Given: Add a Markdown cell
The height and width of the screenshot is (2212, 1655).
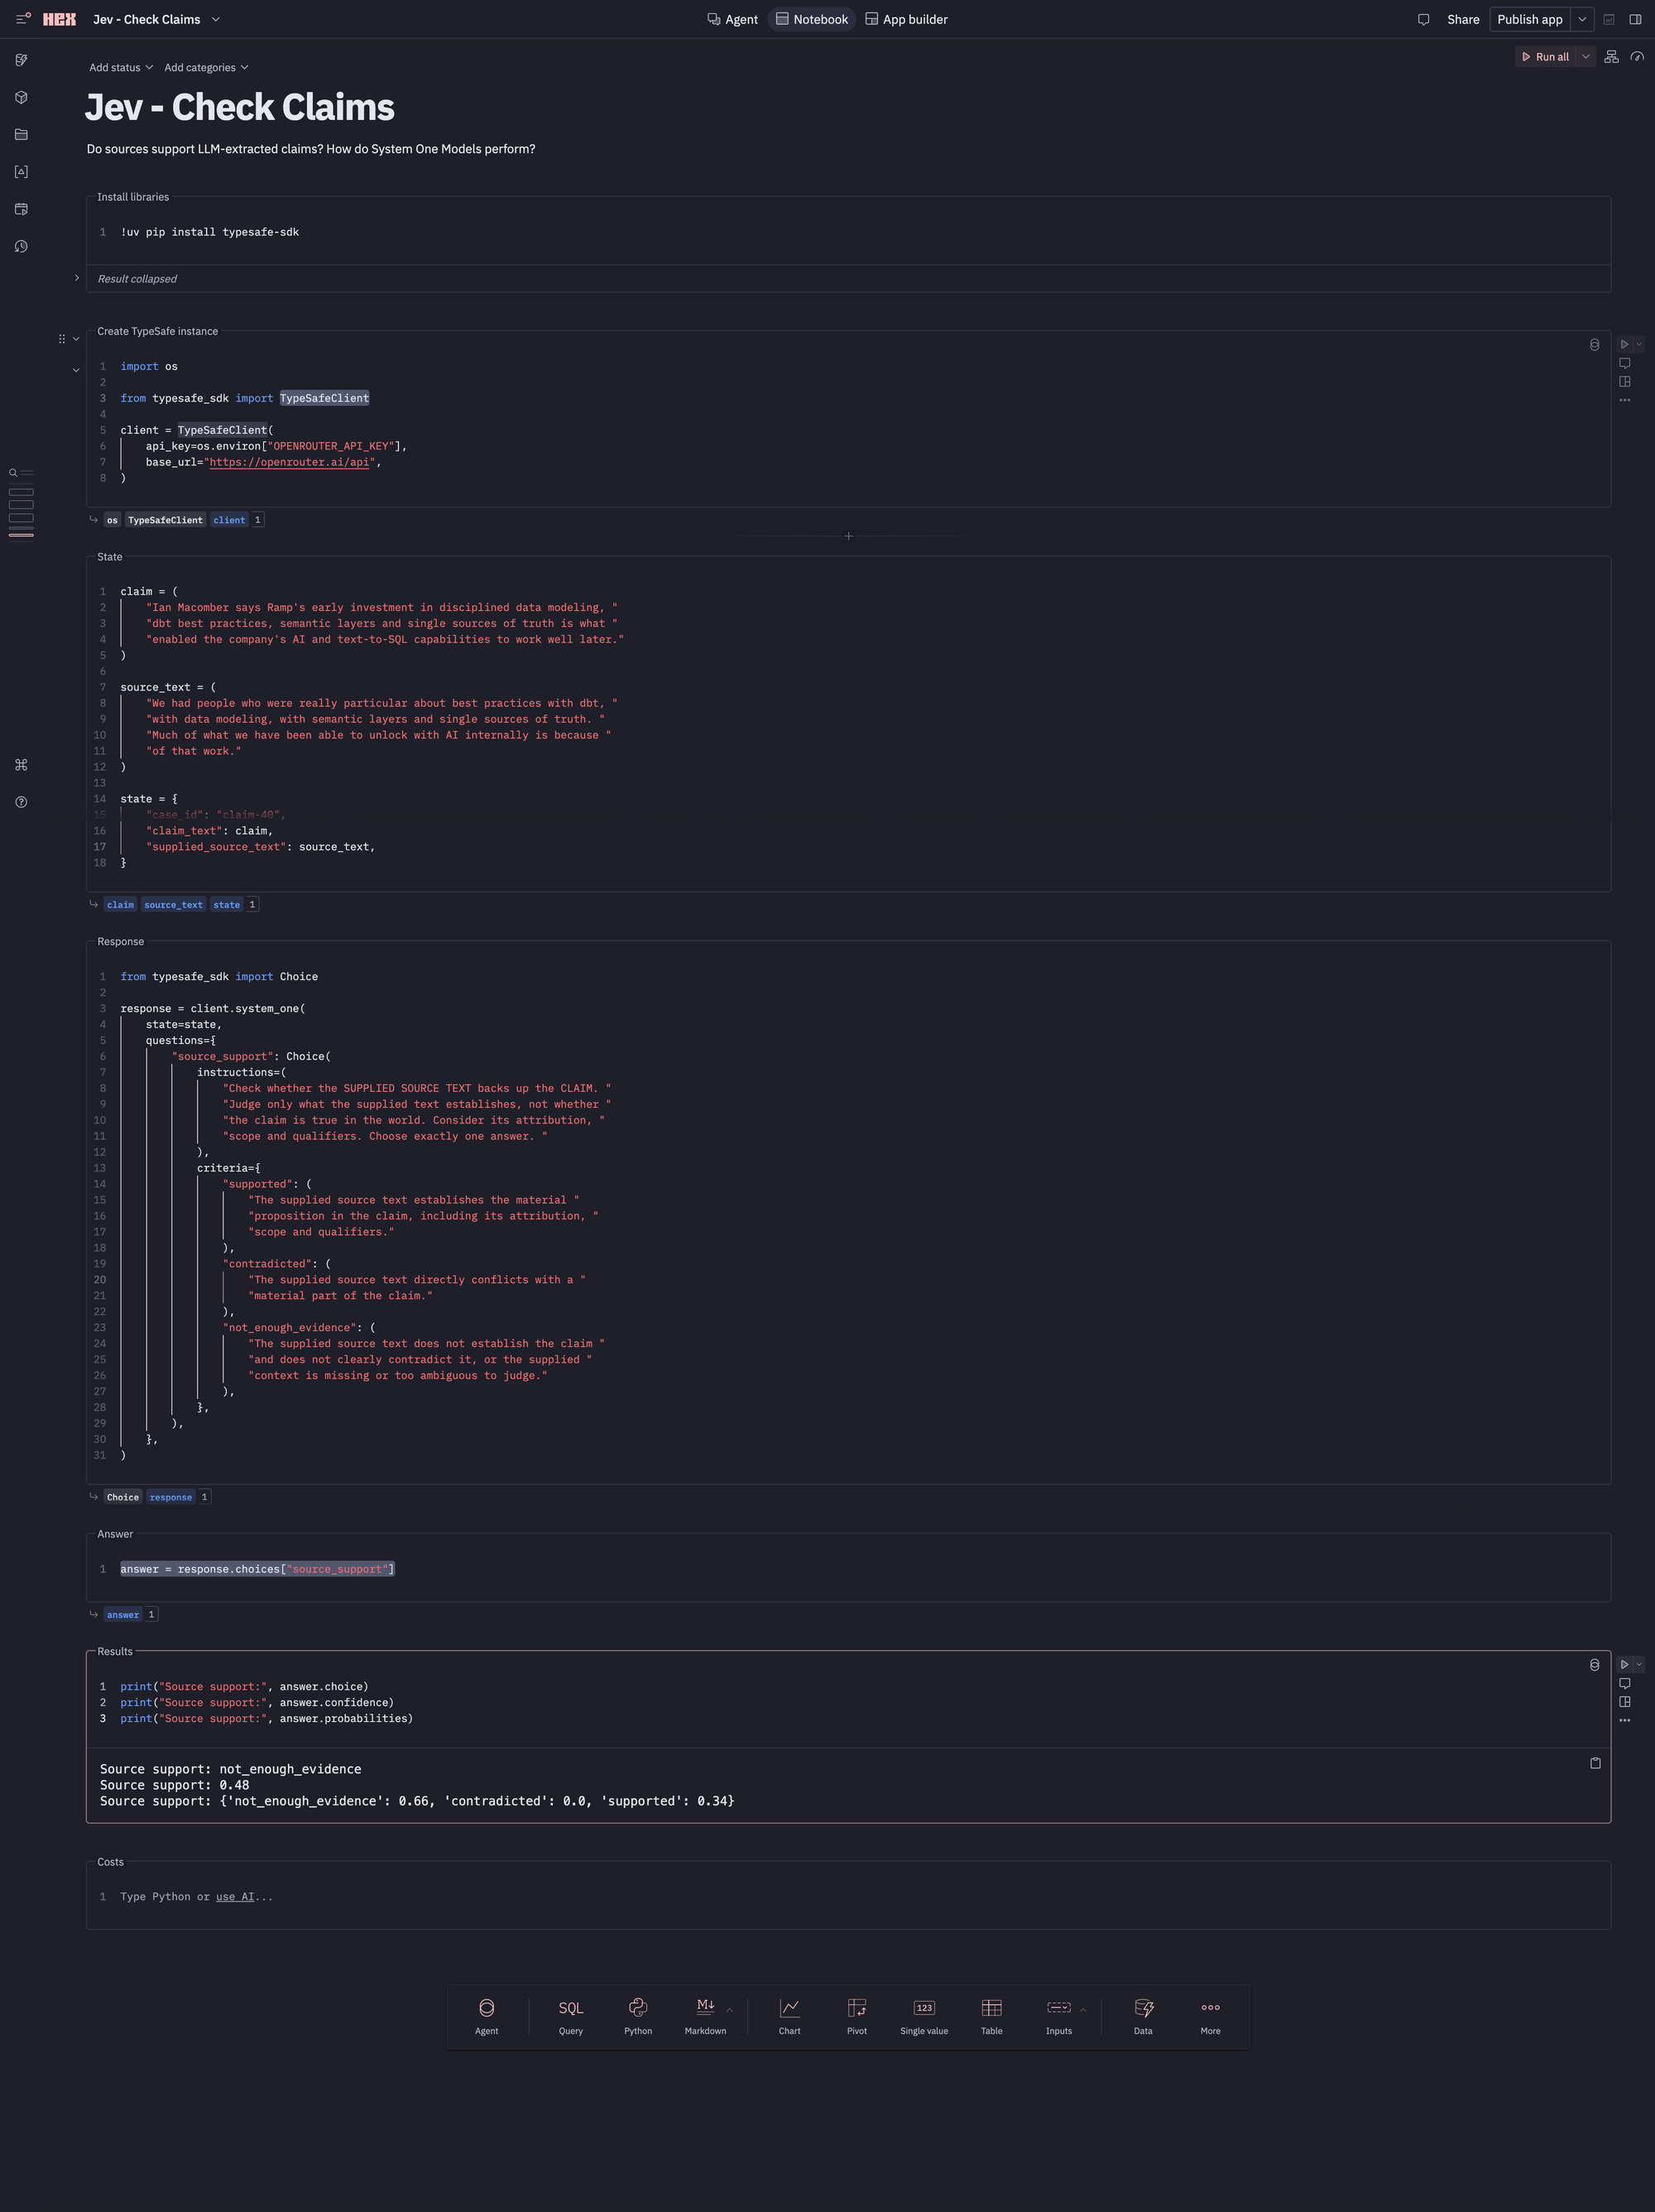Looking at the screenshot, I should 706,2017.
